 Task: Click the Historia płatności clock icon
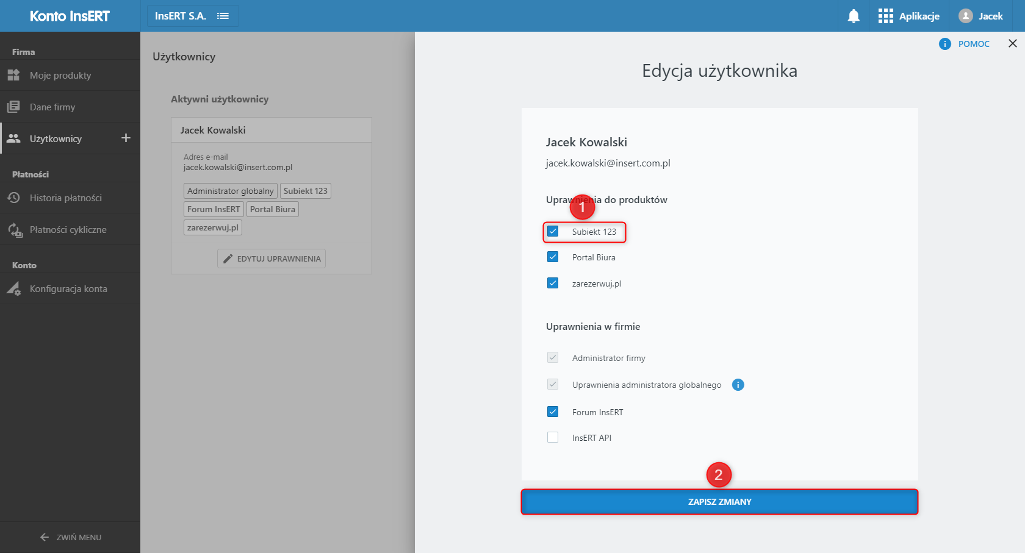coord(14,198)
